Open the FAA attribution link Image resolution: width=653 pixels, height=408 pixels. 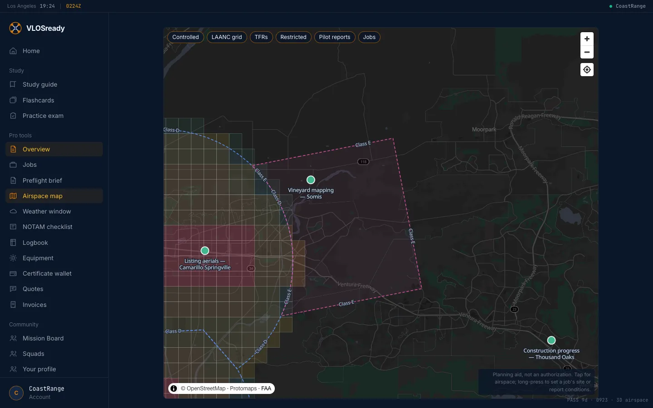tap(266, 389)
